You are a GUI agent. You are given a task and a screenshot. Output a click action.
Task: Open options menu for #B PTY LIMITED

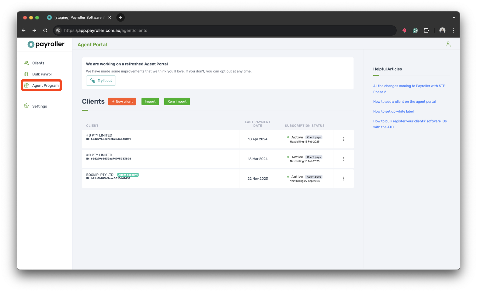point(344,139)
